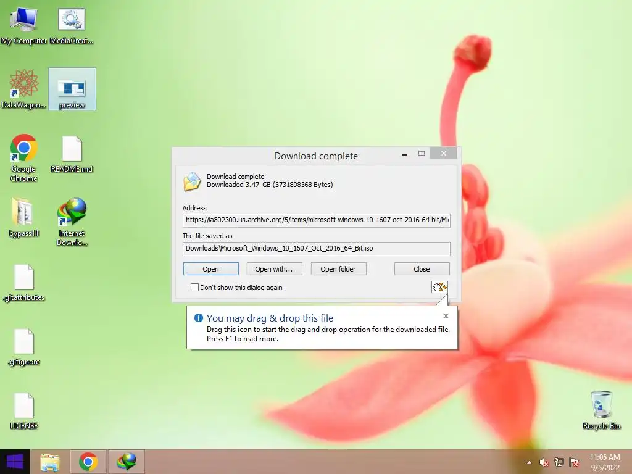Click the Open with... button
Viewport: 632px width, 474px height.
(x=274, y=269)
